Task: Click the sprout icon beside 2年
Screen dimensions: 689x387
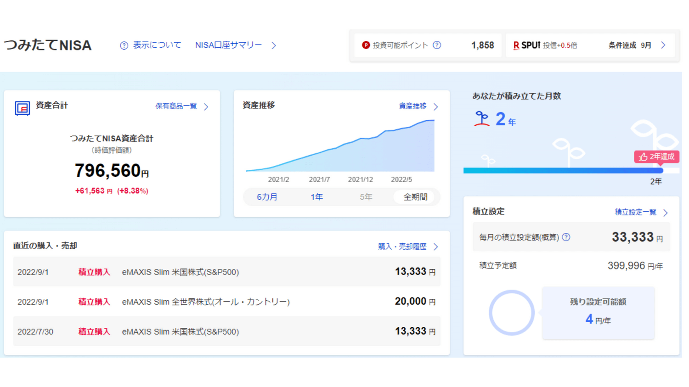Action: pos(481,119)
